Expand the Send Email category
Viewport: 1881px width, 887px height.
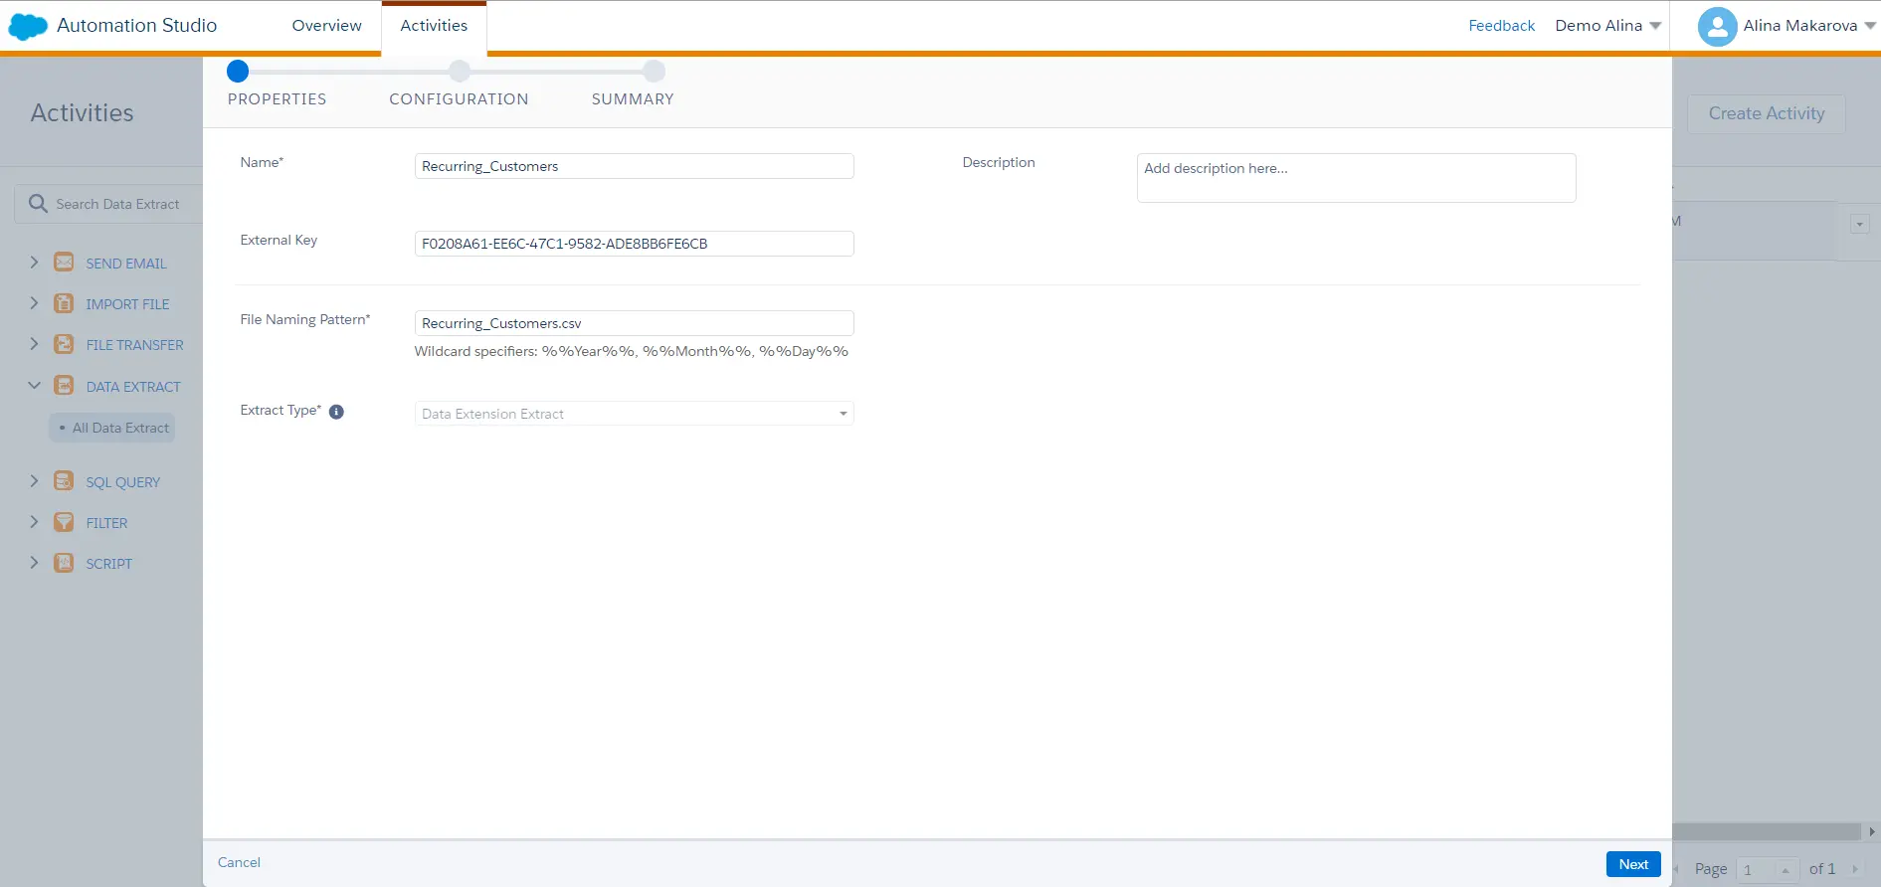click(x=34, y=263)
